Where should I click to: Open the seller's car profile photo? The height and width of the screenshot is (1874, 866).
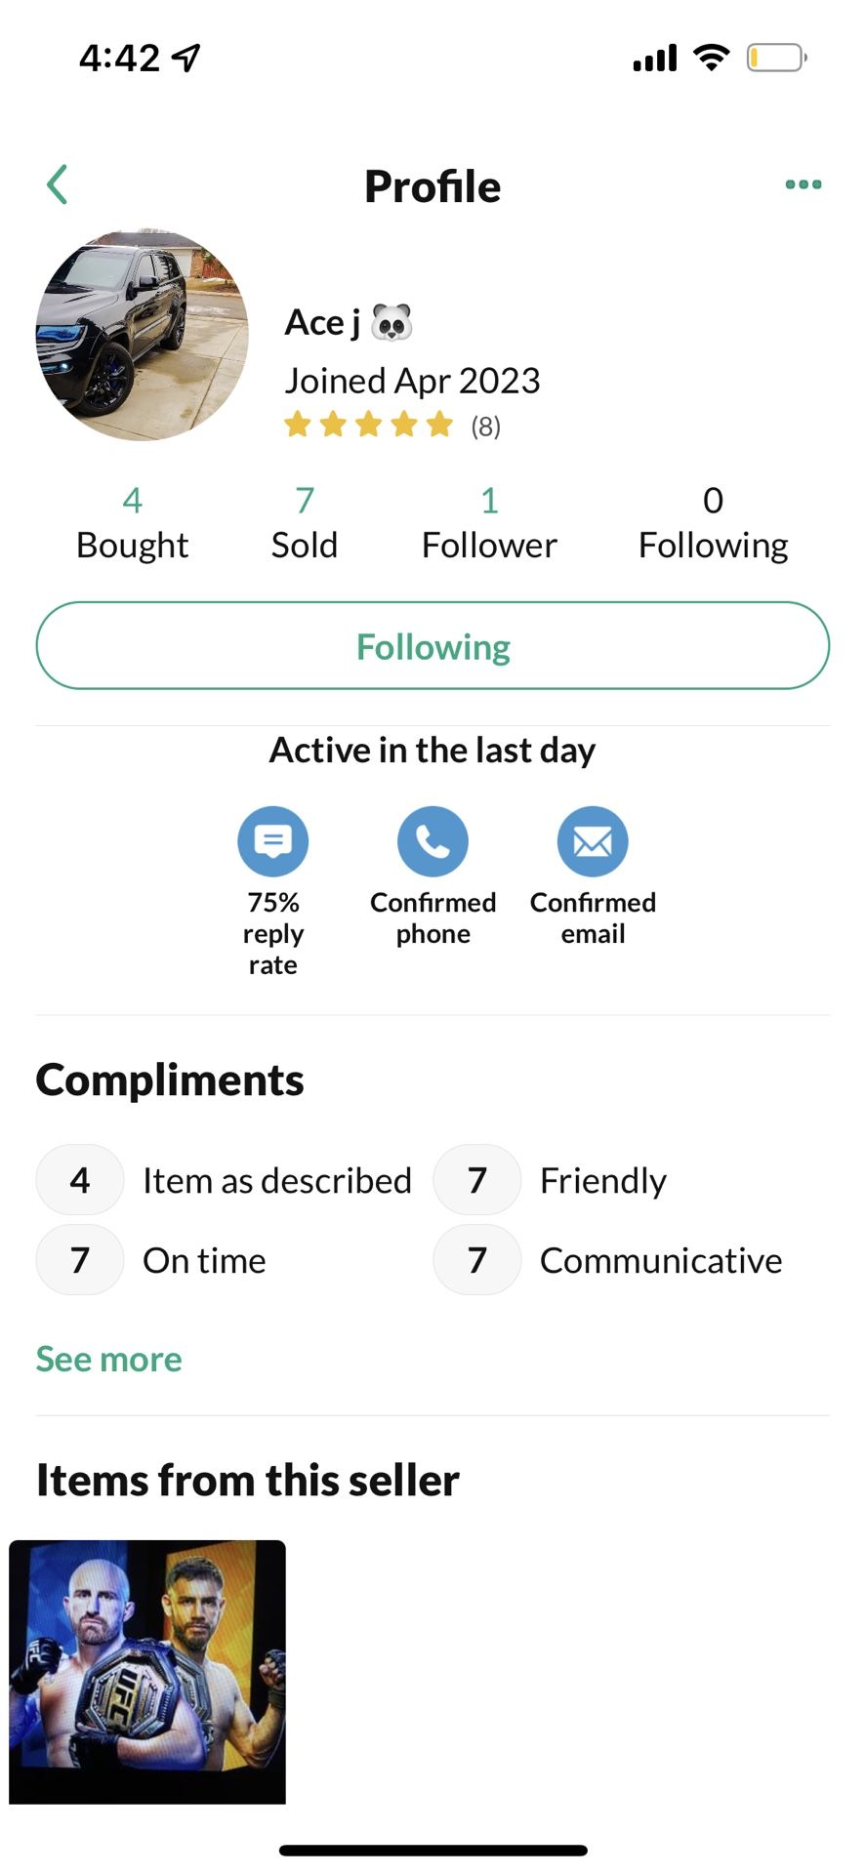(143, 336)
